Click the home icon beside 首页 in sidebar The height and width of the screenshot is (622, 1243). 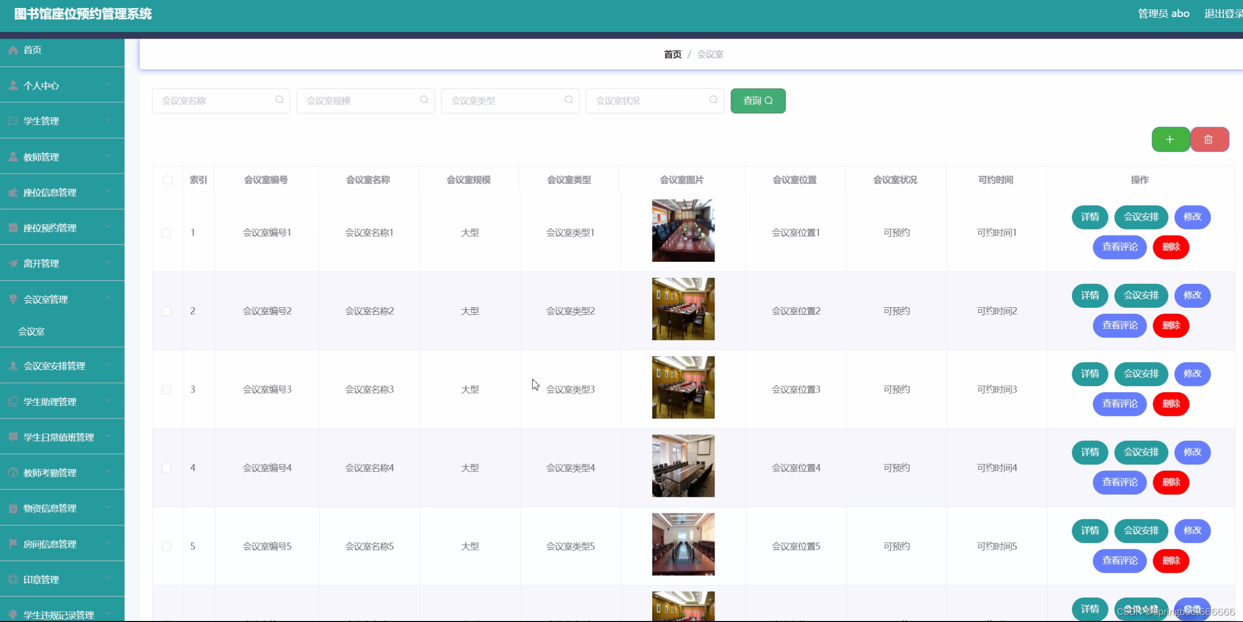(x=13, y=50)
